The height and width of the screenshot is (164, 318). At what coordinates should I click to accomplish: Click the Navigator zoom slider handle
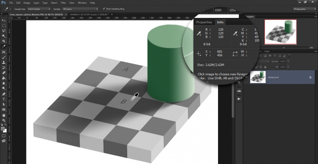coord(284,48)
